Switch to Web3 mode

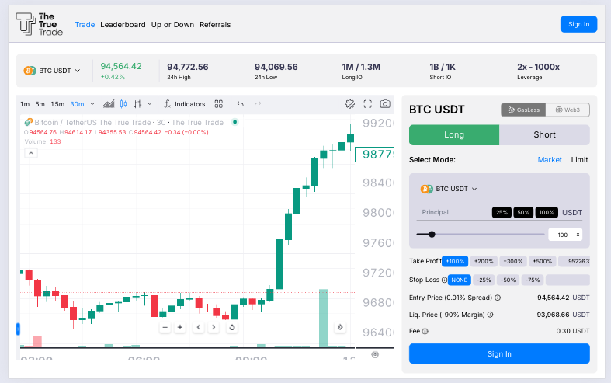[568, 110]
